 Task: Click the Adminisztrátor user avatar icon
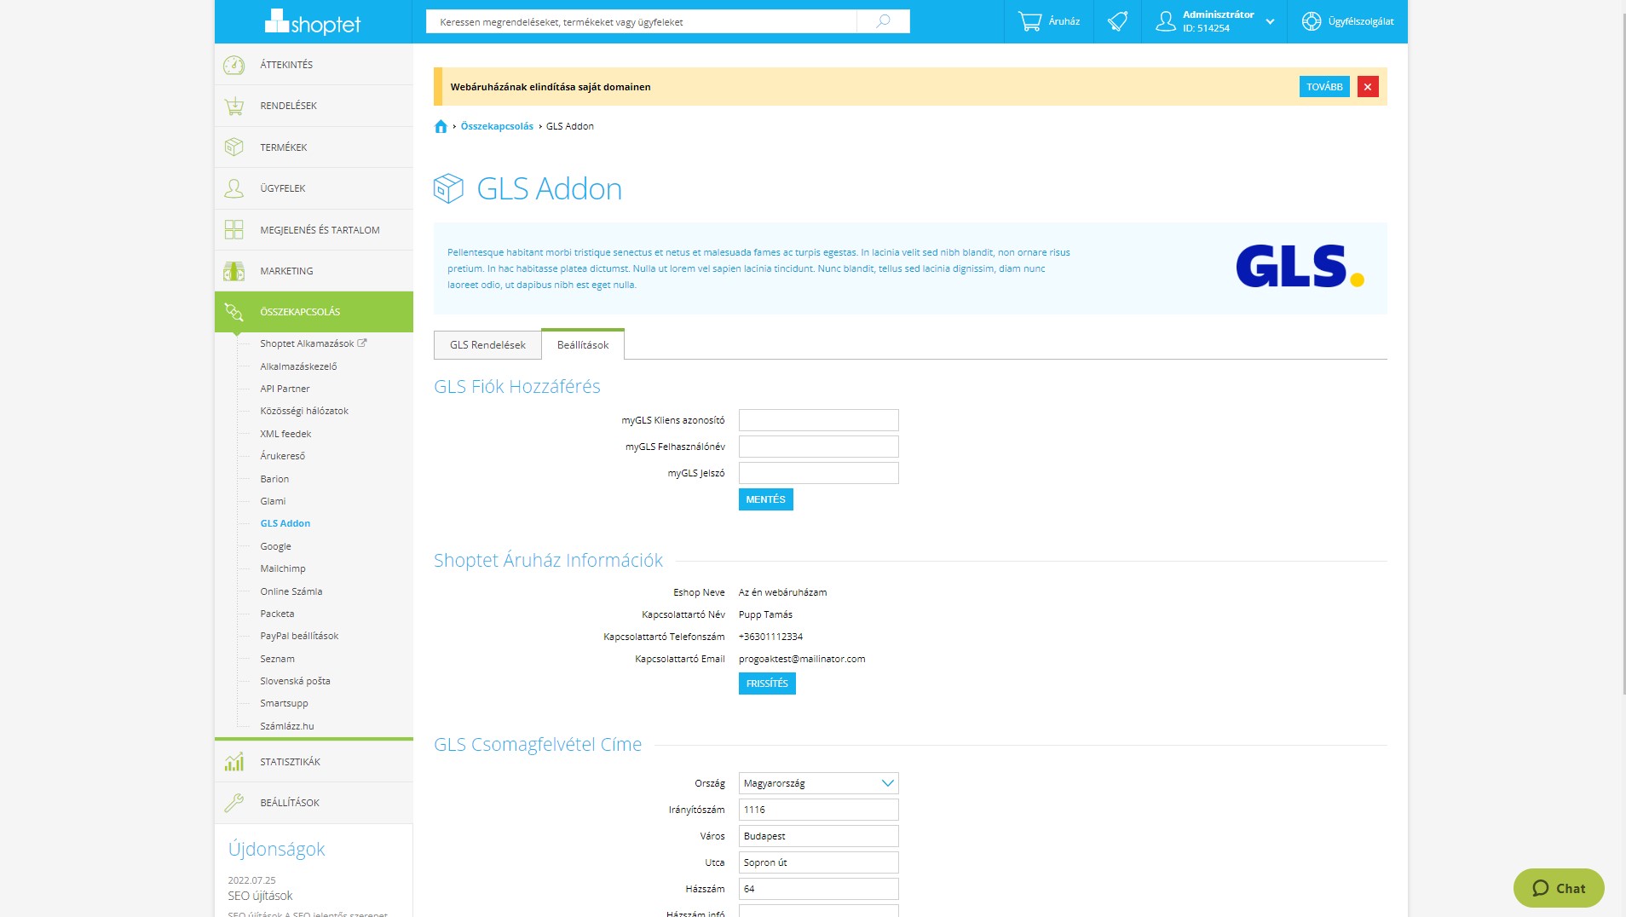1165,21
